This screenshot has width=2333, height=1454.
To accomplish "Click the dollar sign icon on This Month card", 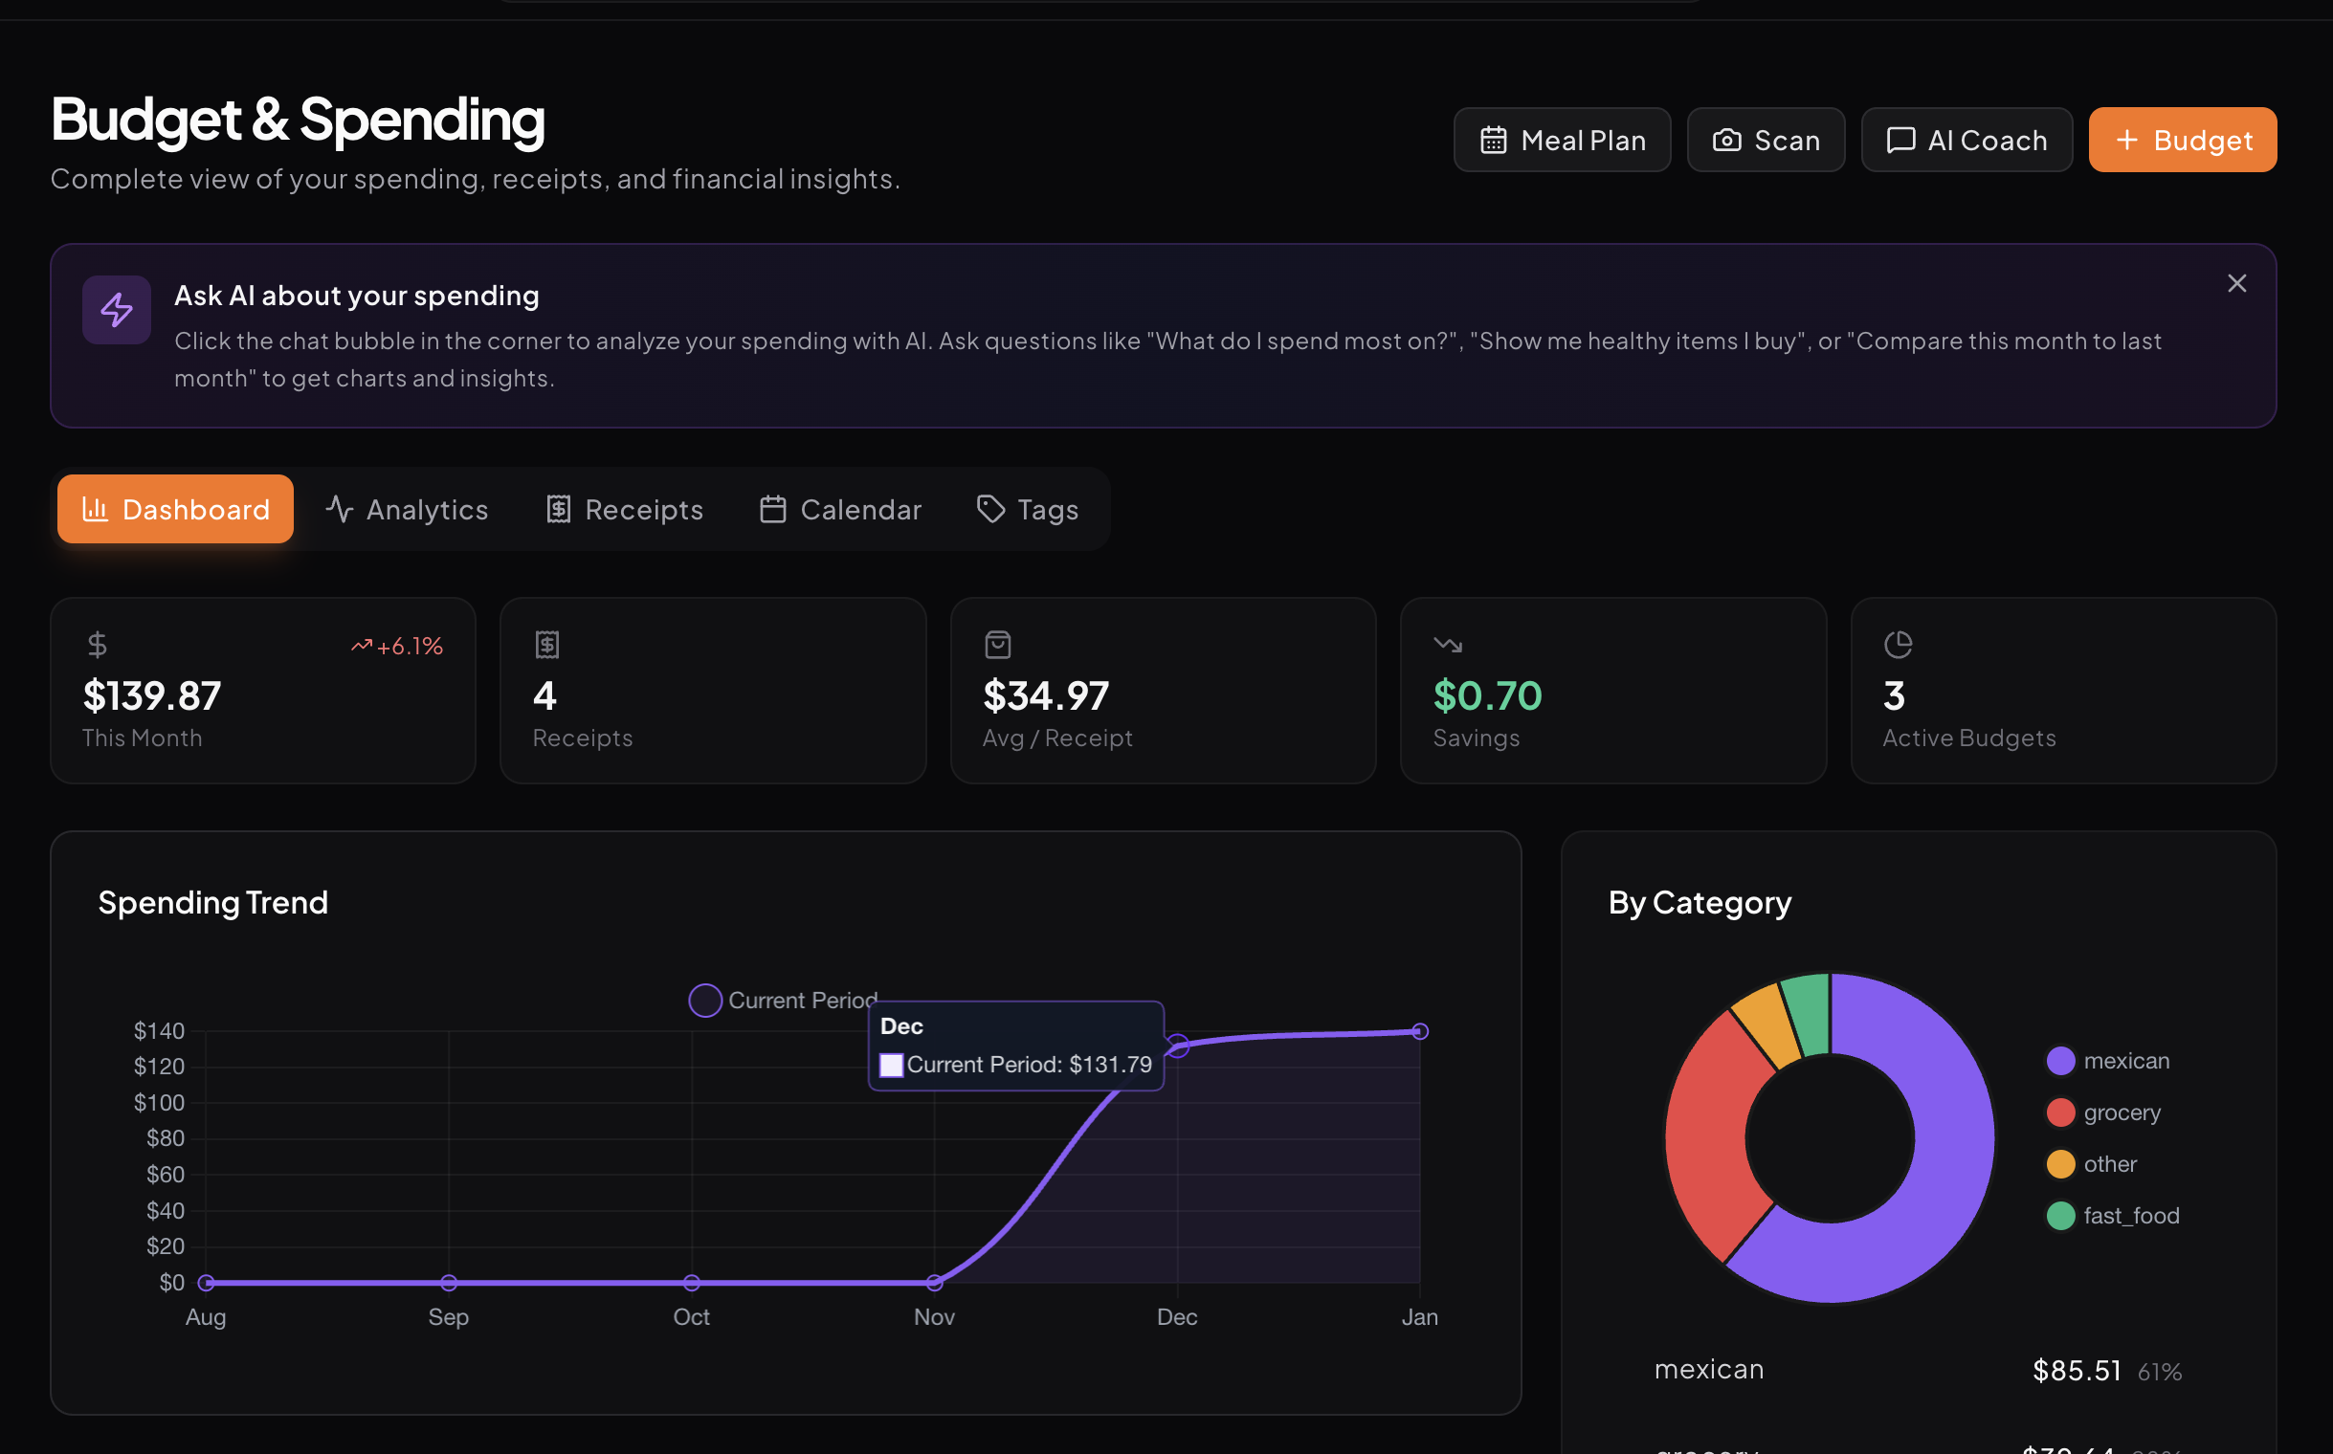I will [98, 645].
